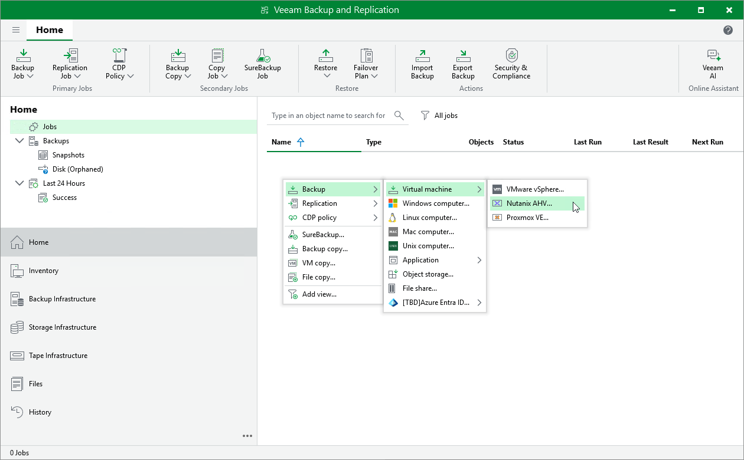Click the Import Backup icon
Screen dimensions: 744x460
(422, 64)
